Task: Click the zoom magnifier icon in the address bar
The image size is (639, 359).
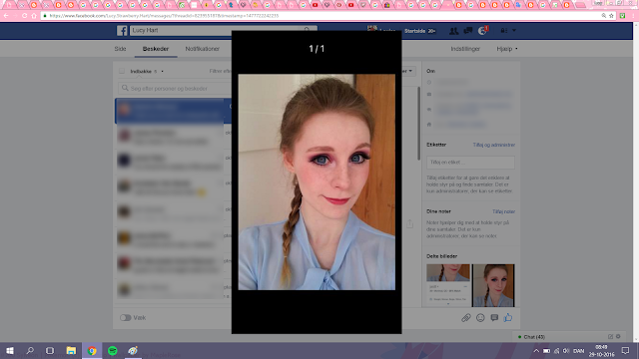Action: click(x=603, y=16)
